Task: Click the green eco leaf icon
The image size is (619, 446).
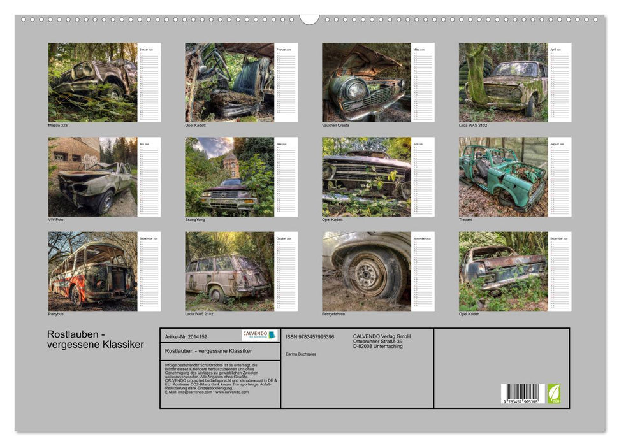Action: pos(554,392)
